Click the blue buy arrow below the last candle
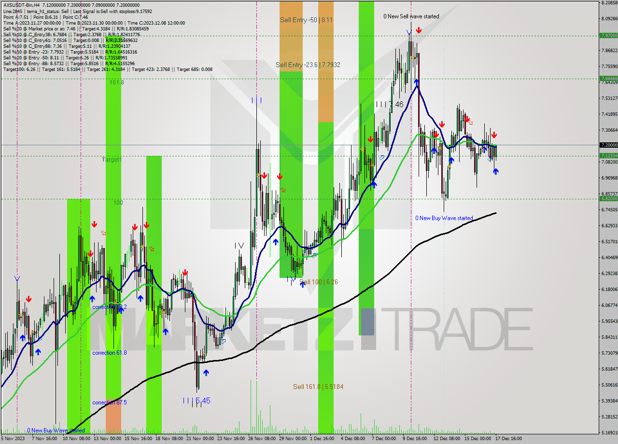618x444 pixels. 495,171
